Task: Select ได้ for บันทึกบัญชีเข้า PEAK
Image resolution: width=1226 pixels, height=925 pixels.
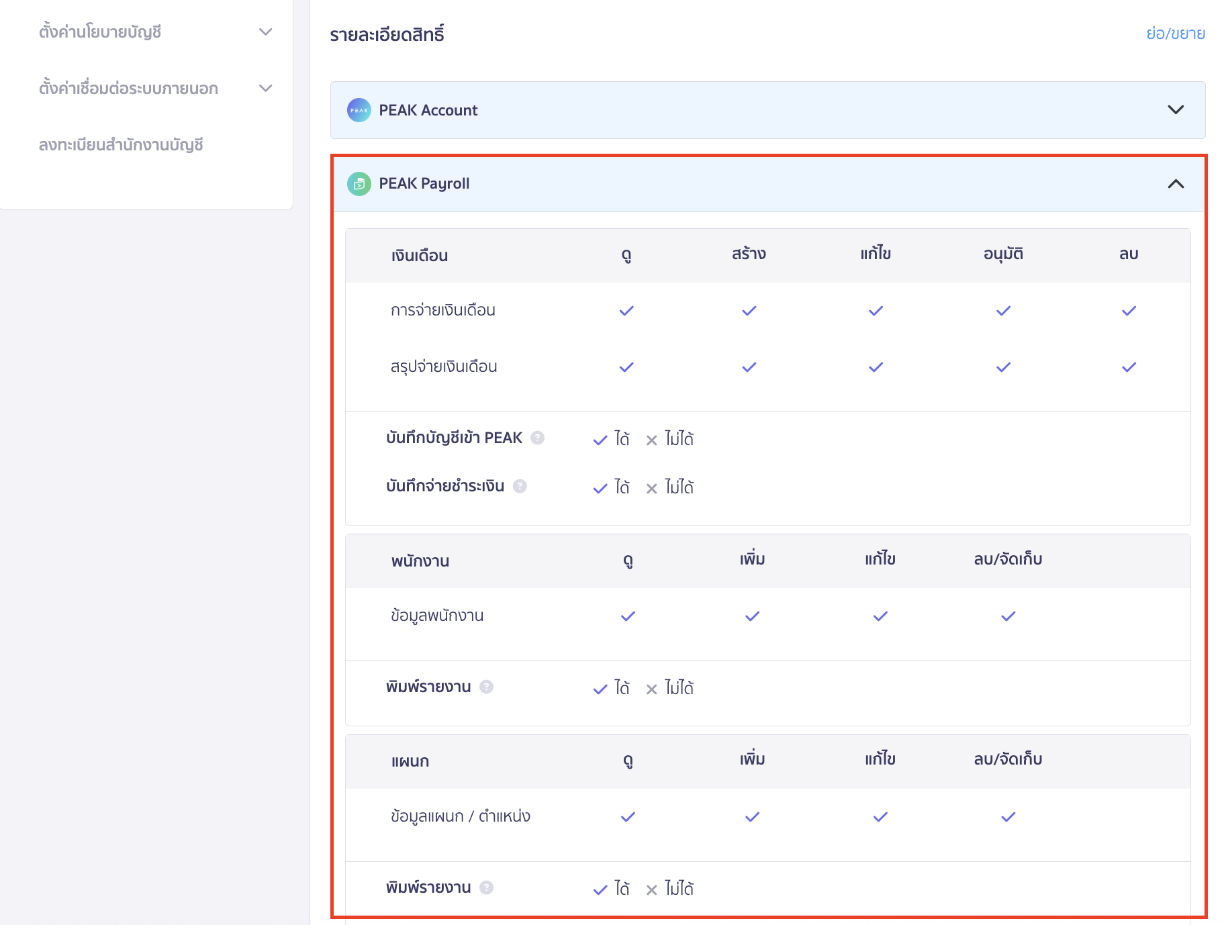Action: point(611,439)
